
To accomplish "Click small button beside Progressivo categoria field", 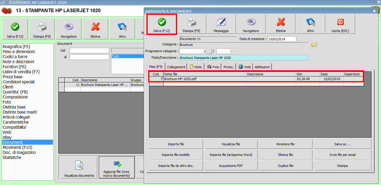I will pyautogui.click(x=209, y=51).
